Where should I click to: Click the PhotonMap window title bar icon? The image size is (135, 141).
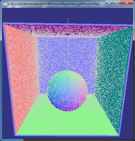coord(4,4)
